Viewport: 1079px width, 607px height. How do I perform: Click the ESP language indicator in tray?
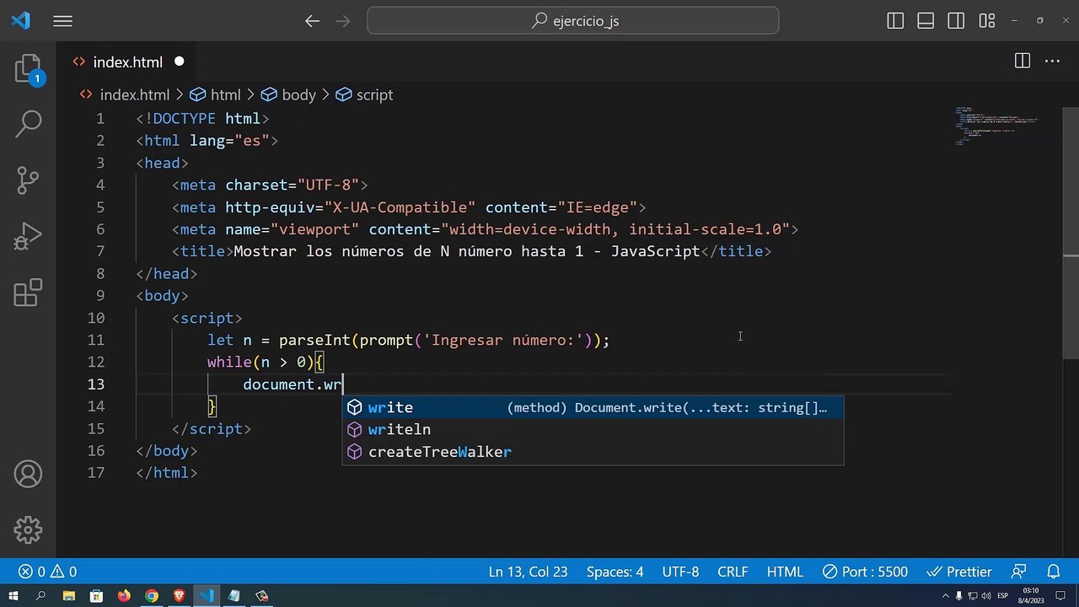click(1004, 596)
